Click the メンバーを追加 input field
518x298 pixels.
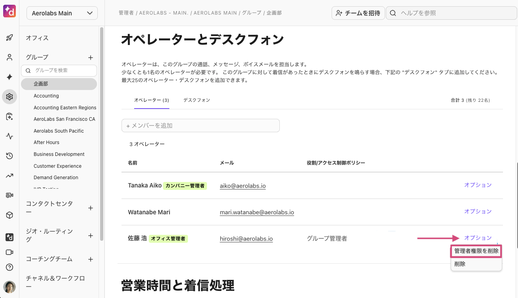click(200, 126)
